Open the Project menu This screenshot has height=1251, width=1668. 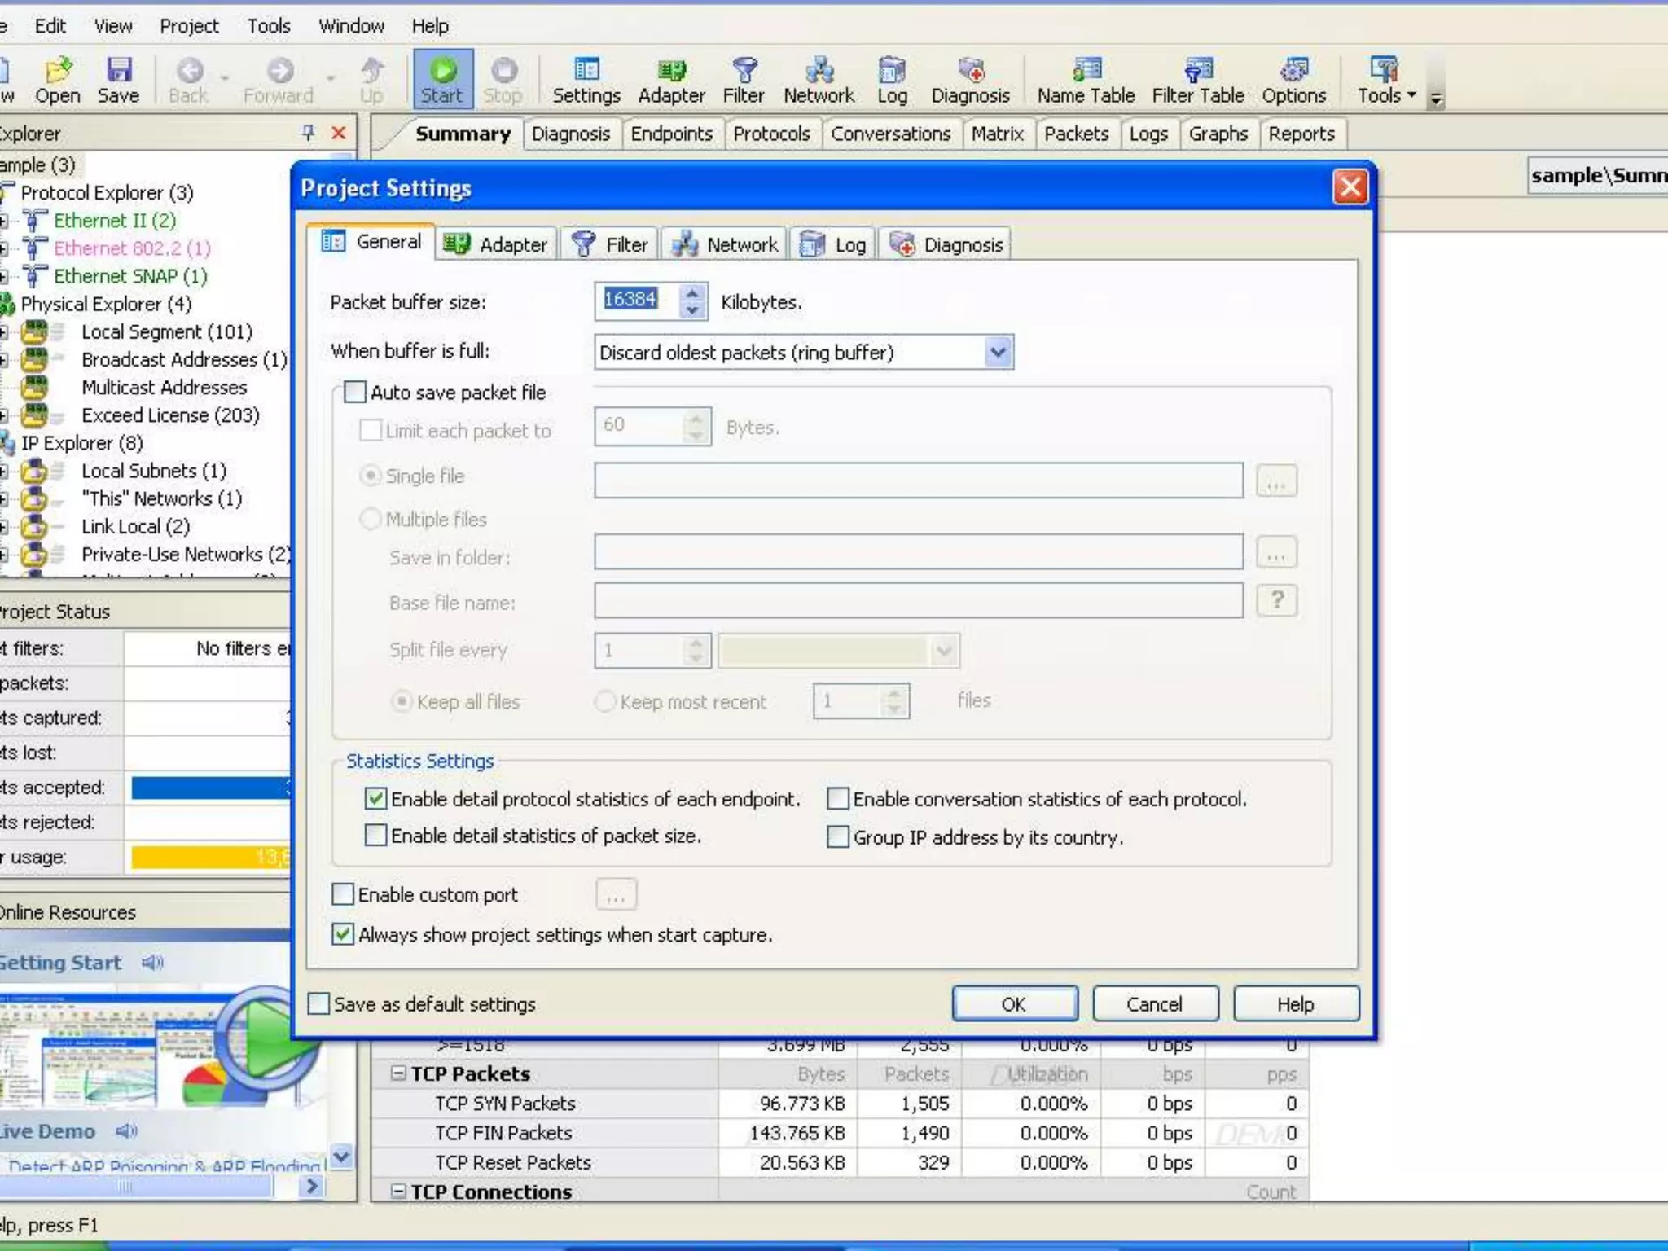[x=189, y=26]
